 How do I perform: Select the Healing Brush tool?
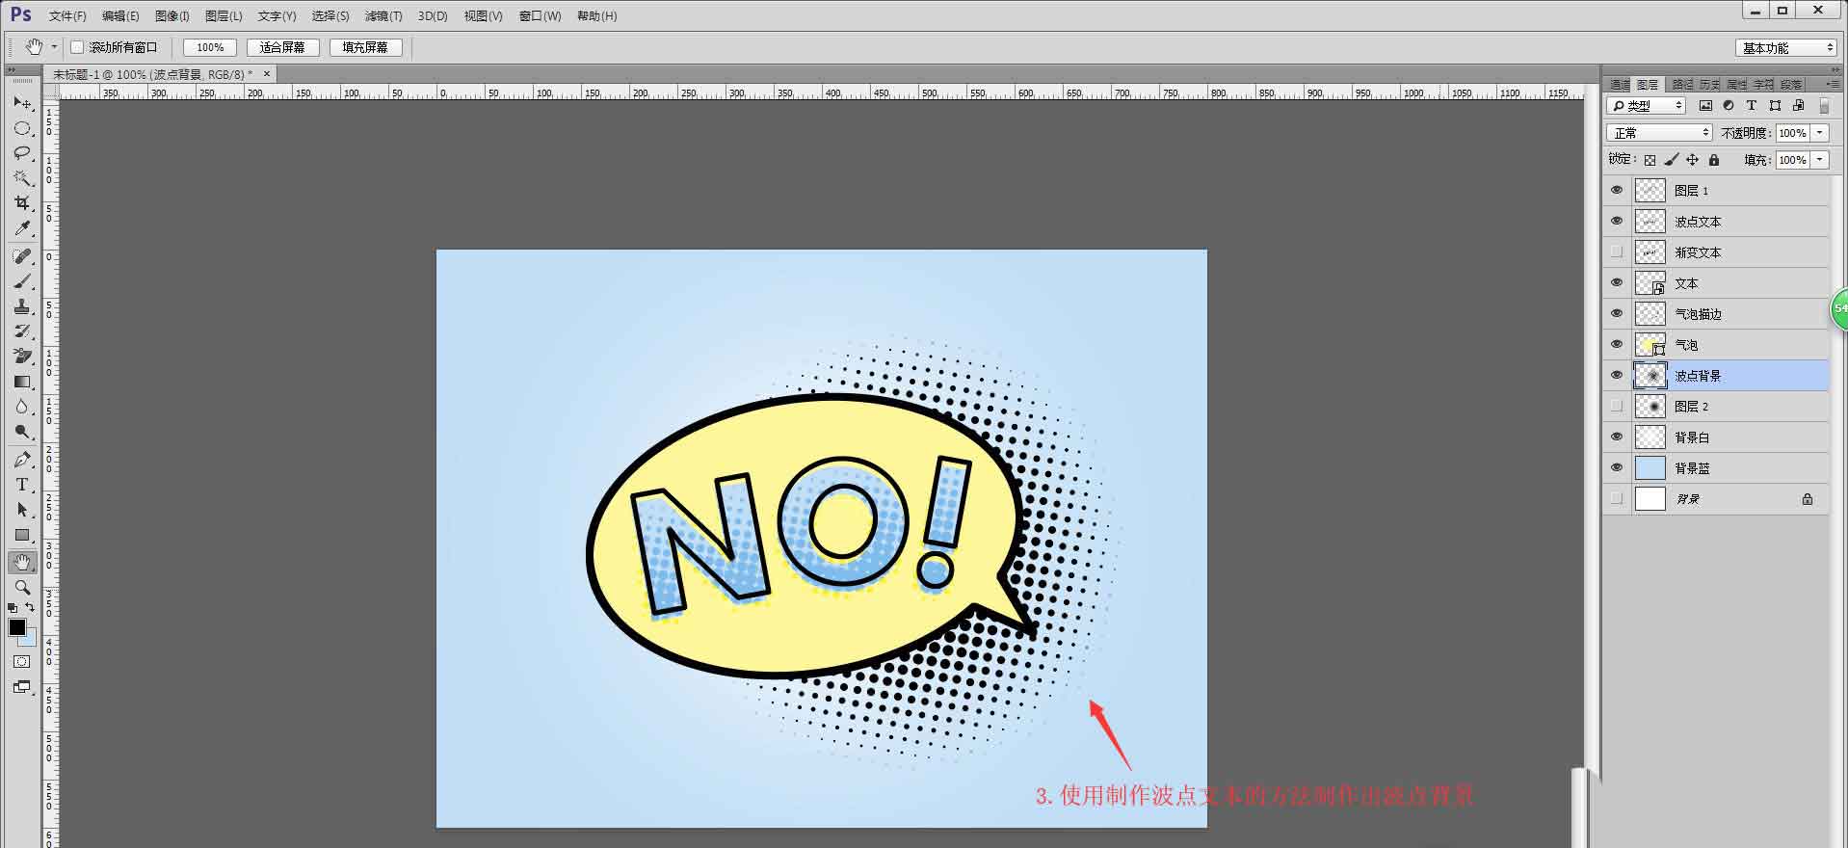[x=22, y=256]
